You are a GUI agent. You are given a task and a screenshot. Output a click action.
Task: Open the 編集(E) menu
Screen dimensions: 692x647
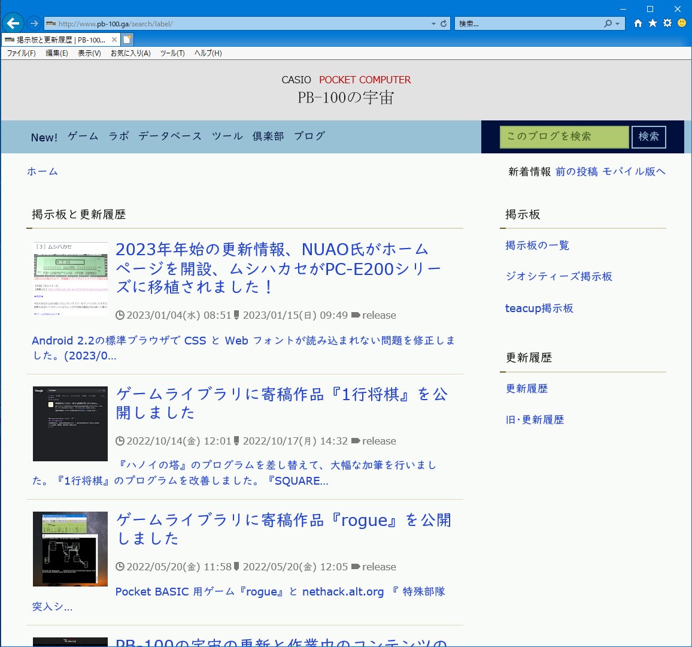(x=56, y=53)
